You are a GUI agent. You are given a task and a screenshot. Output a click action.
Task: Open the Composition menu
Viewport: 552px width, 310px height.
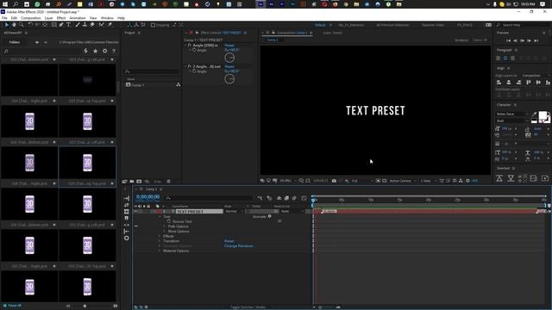31,18
